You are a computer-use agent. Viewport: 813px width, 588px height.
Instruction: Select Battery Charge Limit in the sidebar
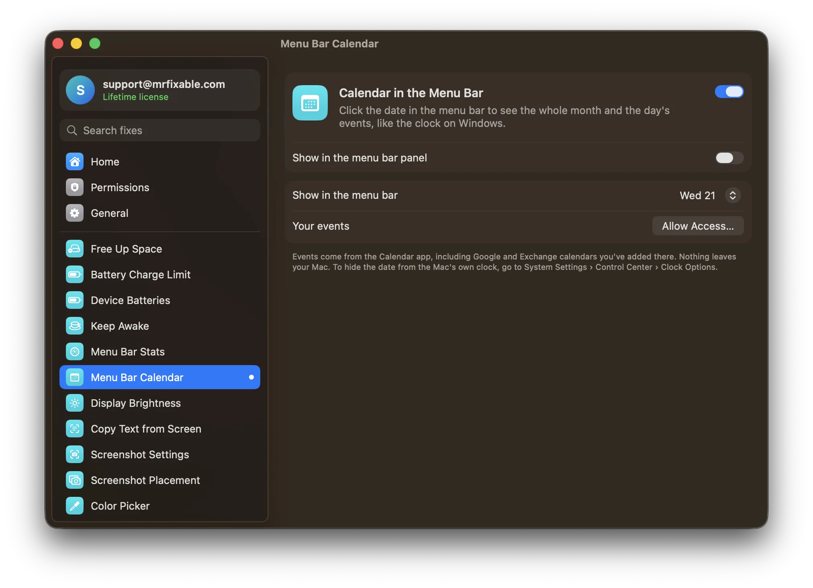coord(160,274)
